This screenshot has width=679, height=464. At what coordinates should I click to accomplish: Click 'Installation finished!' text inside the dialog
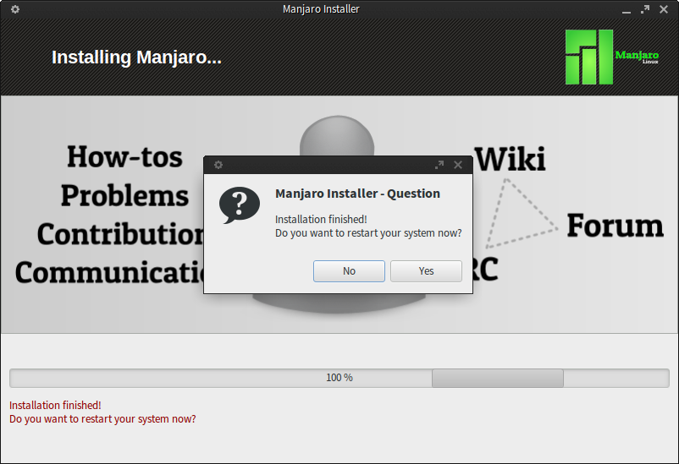coord(321,219)
